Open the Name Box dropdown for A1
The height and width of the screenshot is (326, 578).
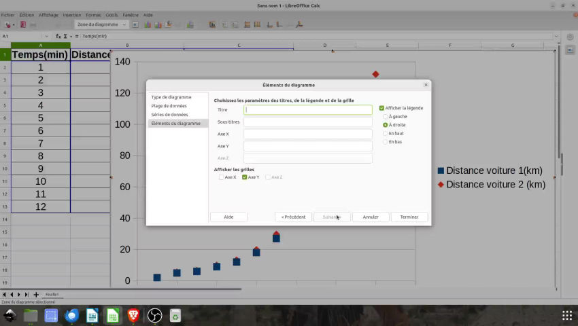[x=46, y=36]
